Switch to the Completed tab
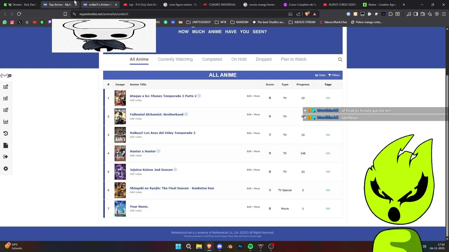 212,59
